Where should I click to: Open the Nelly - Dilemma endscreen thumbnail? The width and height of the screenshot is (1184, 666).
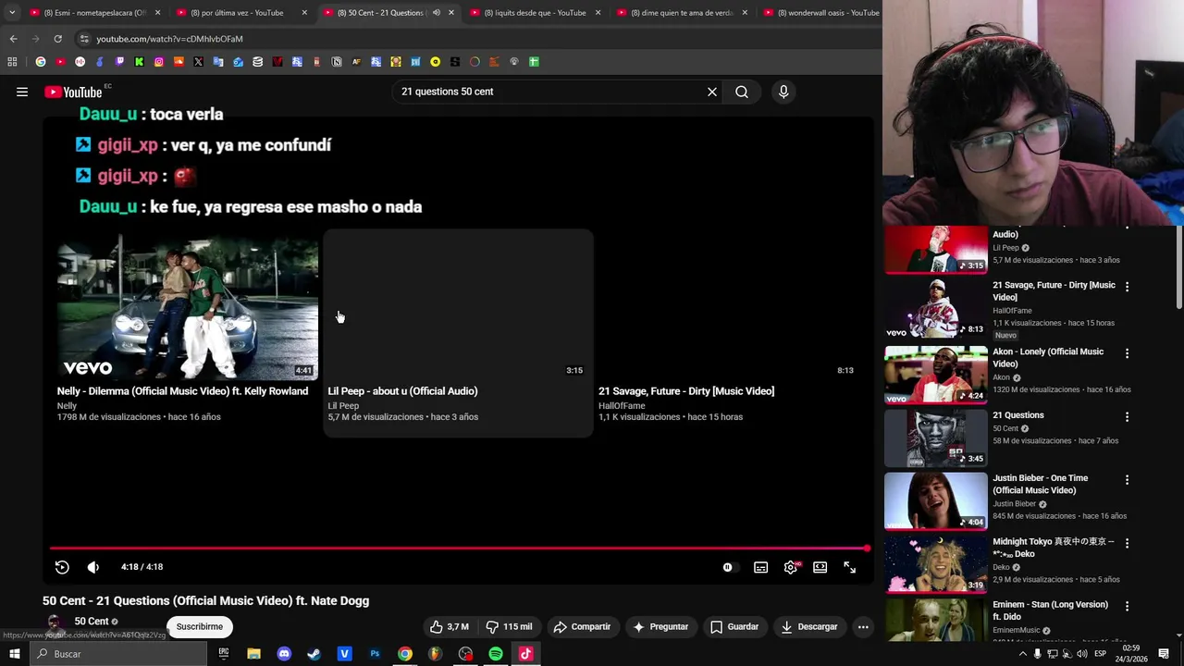point(188,307)
